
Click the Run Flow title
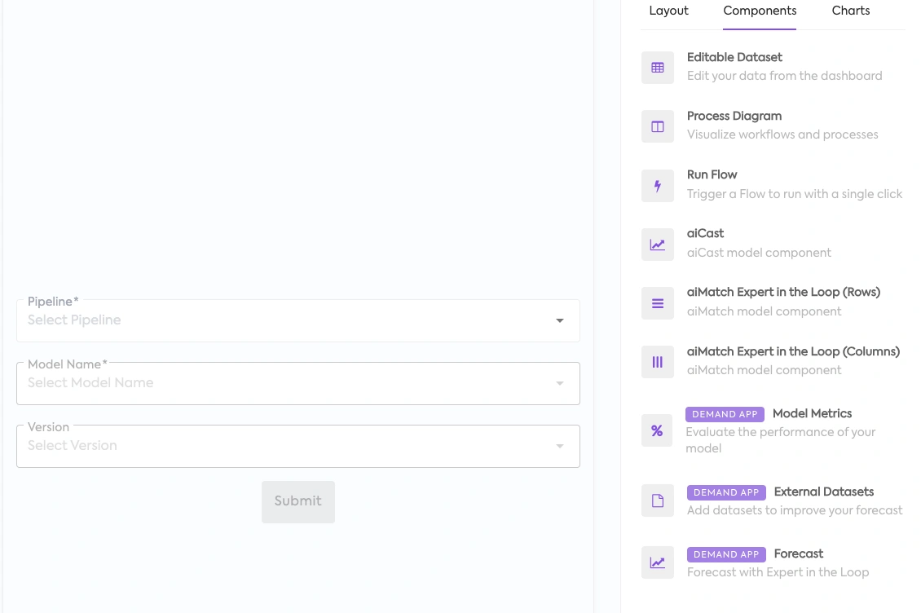(x=712, y=175)
